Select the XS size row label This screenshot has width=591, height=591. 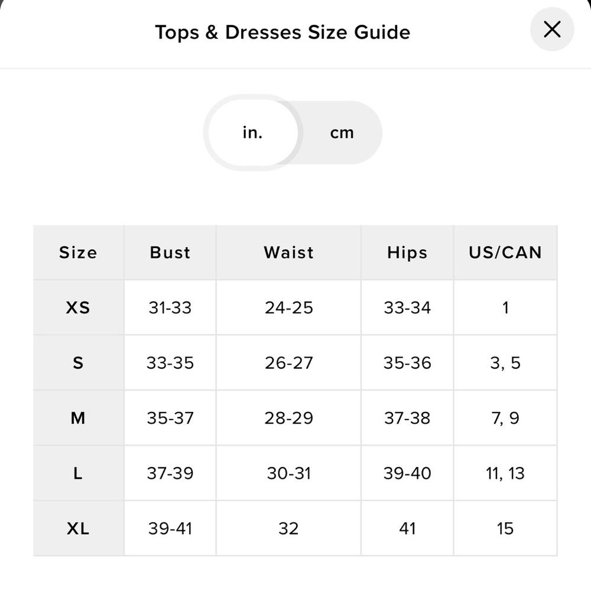click(78, 307)
